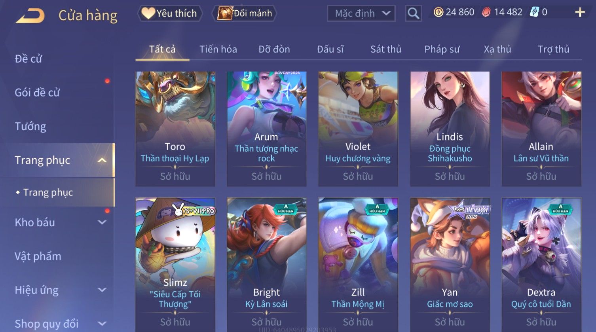Click the gold coin balance icon
Image resolution: width=596 pixels, height=332 pixels.
pyautogui.click(x=438, y=12)
